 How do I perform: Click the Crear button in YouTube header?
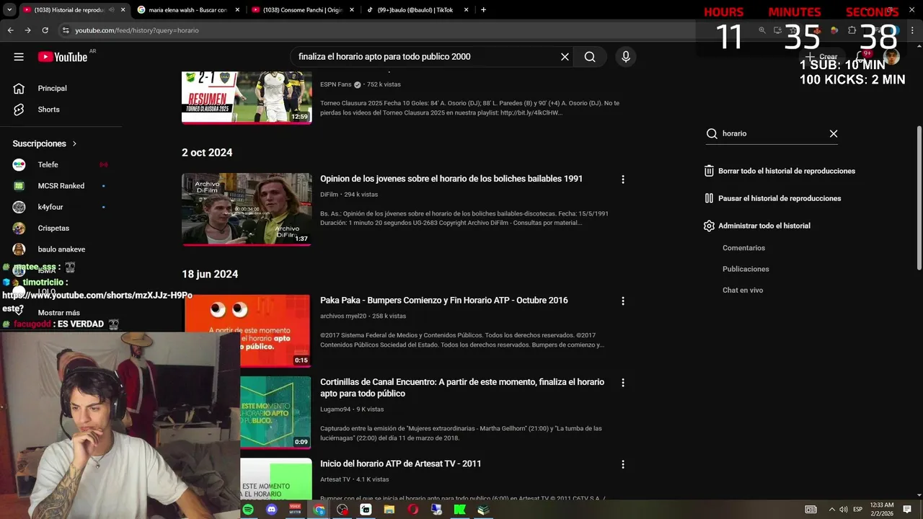821,57
